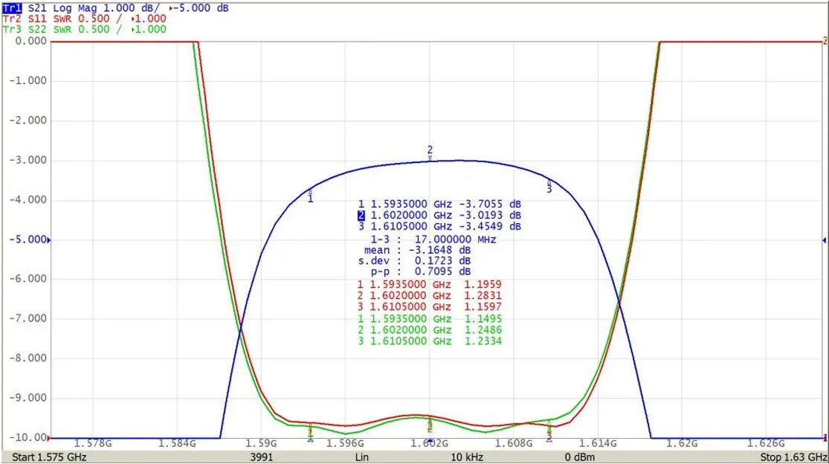Image resolution: width=829 pixels, height=464 pixels.
Task: Click the red S11 marker value 1.2831
Action: click(x=483, y=295)
